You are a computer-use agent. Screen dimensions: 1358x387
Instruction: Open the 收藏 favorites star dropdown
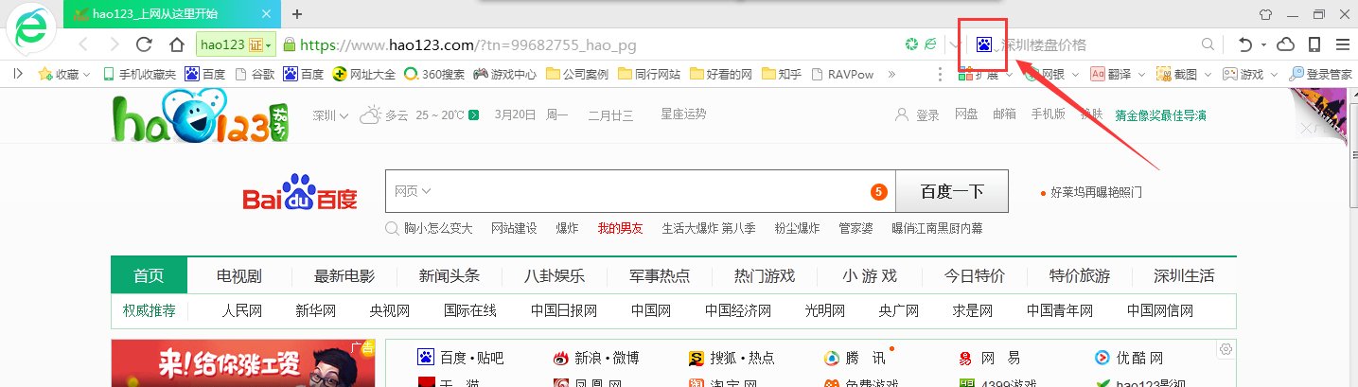pyautogui.click(x=63, y=74)
